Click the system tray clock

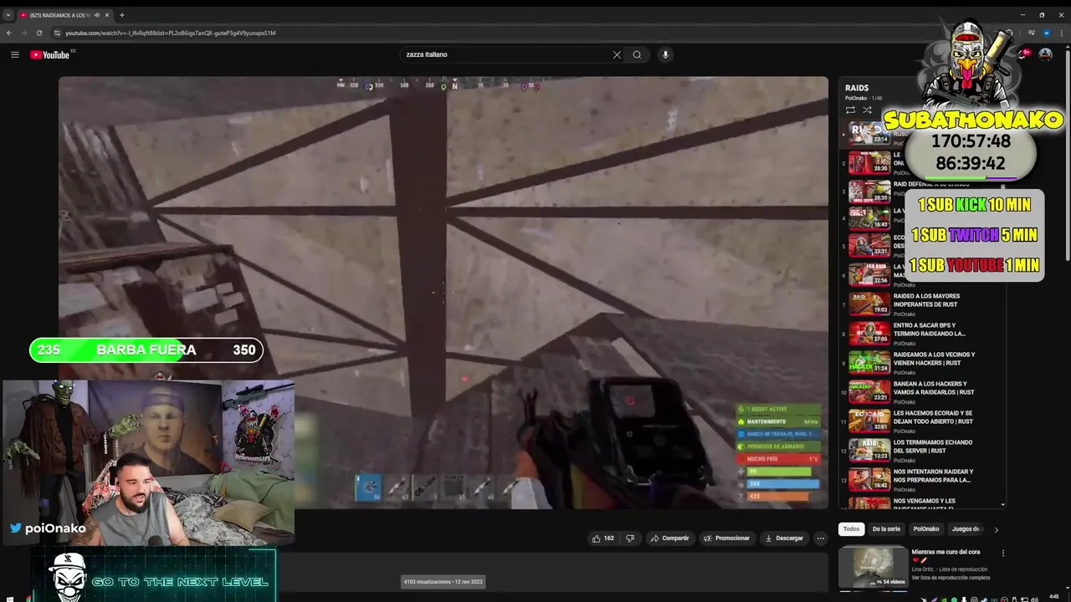tap(1053, 597)
